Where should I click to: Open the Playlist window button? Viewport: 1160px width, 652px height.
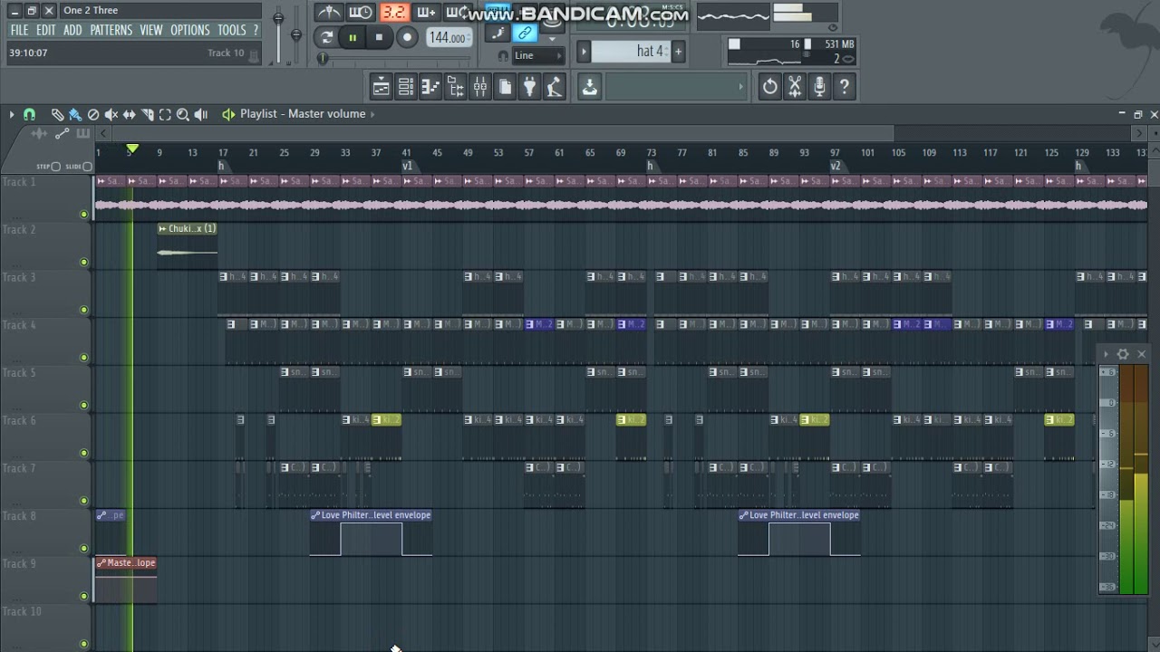pos(382,87)
